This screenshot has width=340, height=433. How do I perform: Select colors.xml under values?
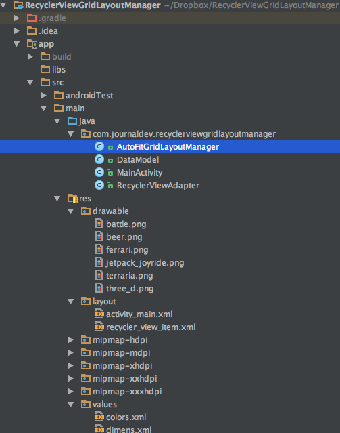pyautogui.click(x=126, y=417)
